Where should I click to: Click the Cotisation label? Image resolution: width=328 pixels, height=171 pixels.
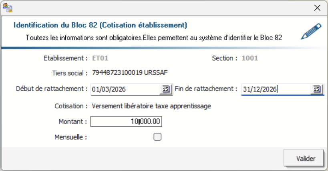point(71,106)
